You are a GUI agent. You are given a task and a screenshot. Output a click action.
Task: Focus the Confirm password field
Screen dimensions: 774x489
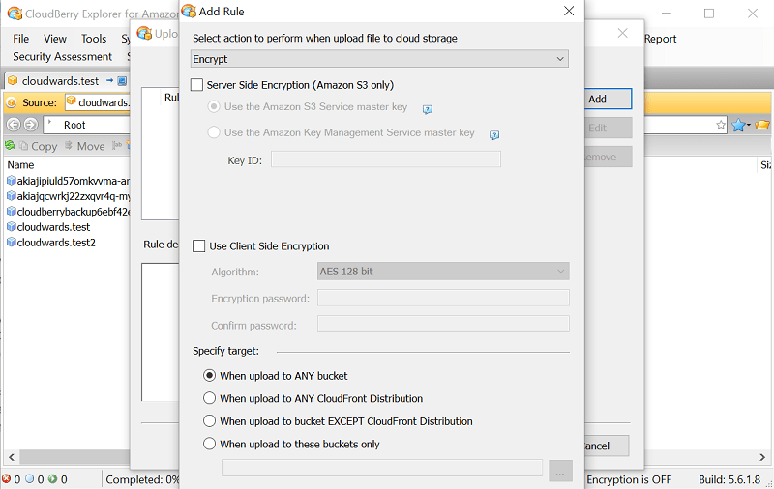[443, 324]
